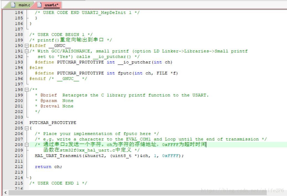Viewport: 287px width, 196px height.
Task: Click '__io_putchar(int ch)' on line 193
Action: click(145, 62)
